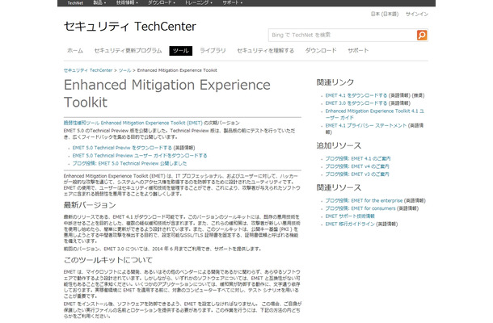Image resolution: width=493 pixels, height=323 pixels.
Task: Click the 追加リソース sidebar heading
Action: [x=339, y=145]
